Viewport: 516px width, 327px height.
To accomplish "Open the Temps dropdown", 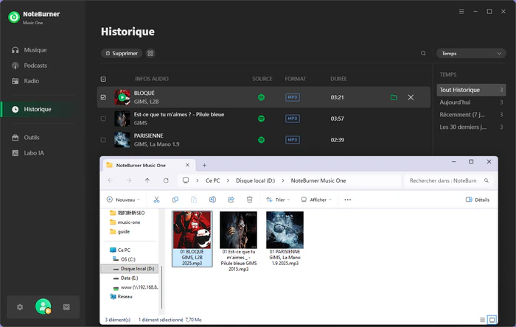I will click(x=471, y=53).
